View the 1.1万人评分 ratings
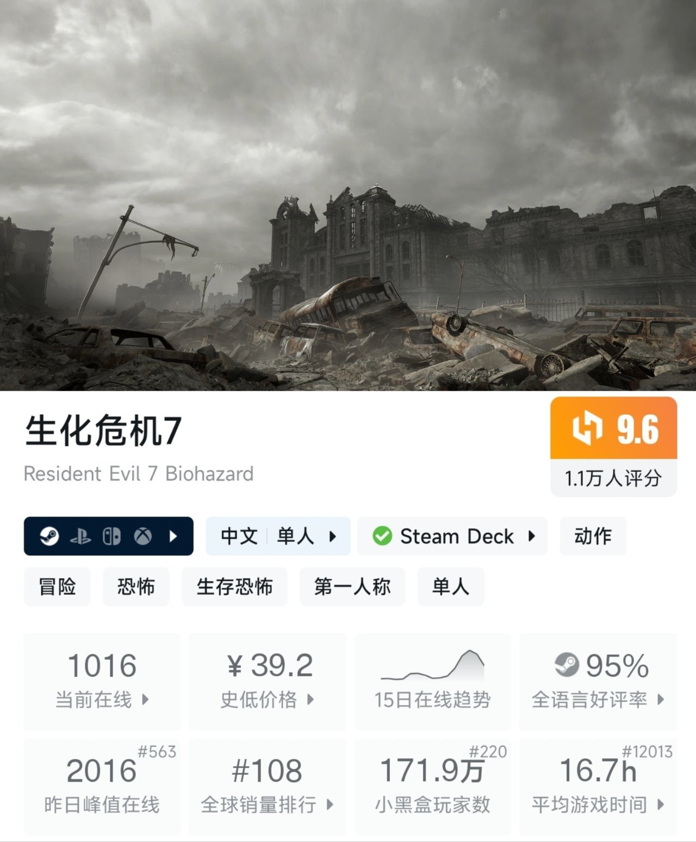The width and height of the screenshot is (696, 842). [613, 478]
